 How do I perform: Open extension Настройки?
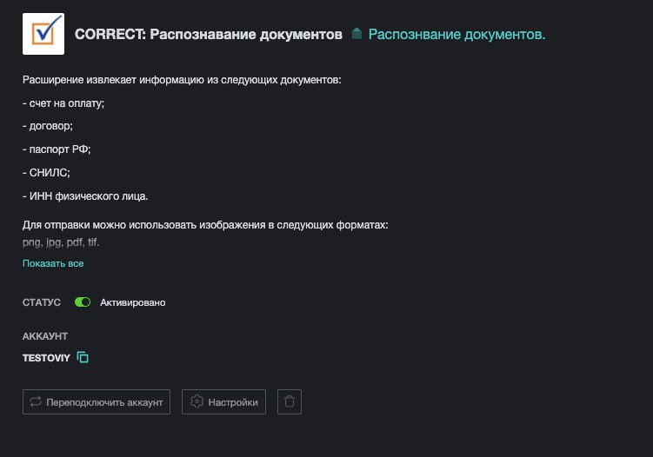click(223, 402)
